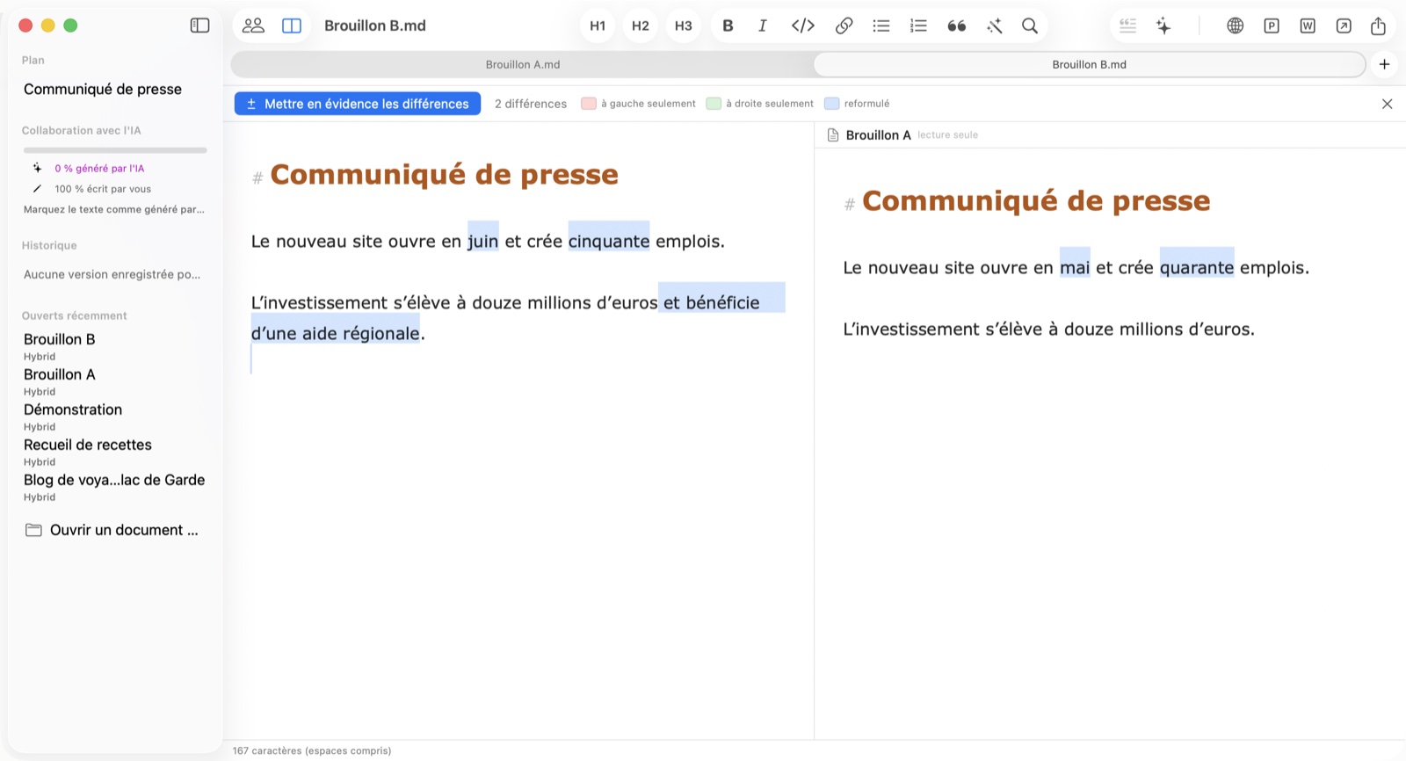Insert a numbered list
The height and width of the screenshot is (761, 1406).
pos(918,25)
